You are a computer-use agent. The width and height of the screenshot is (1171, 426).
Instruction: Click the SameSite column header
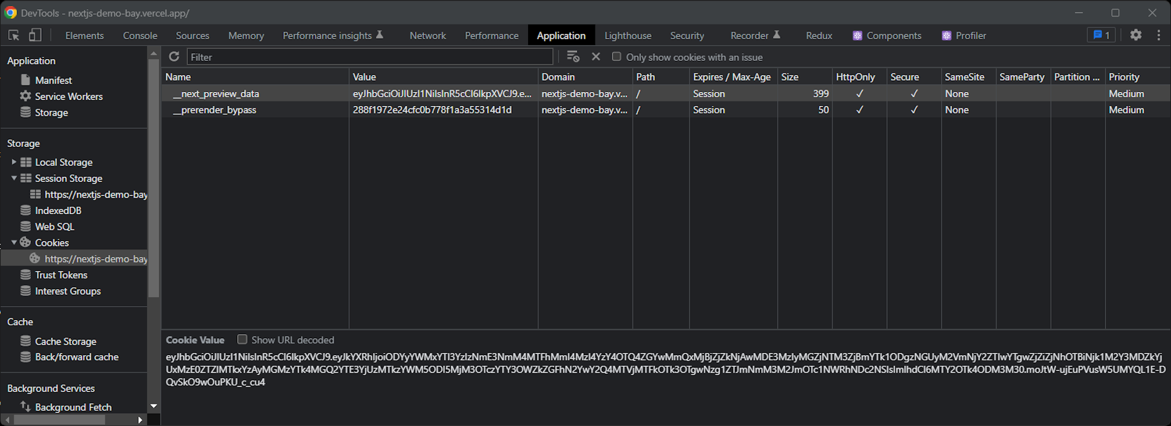coord(968,77)
